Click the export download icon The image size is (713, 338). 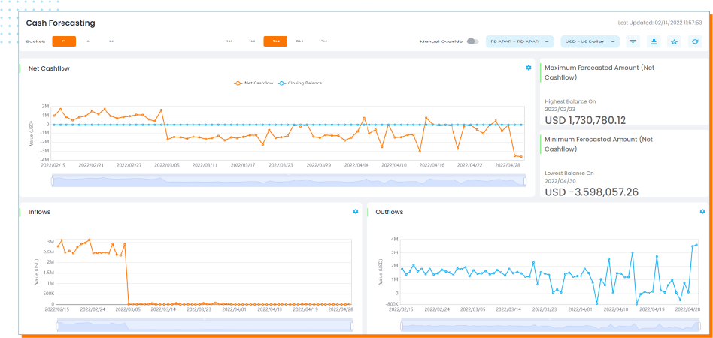[x=654, y=41]
